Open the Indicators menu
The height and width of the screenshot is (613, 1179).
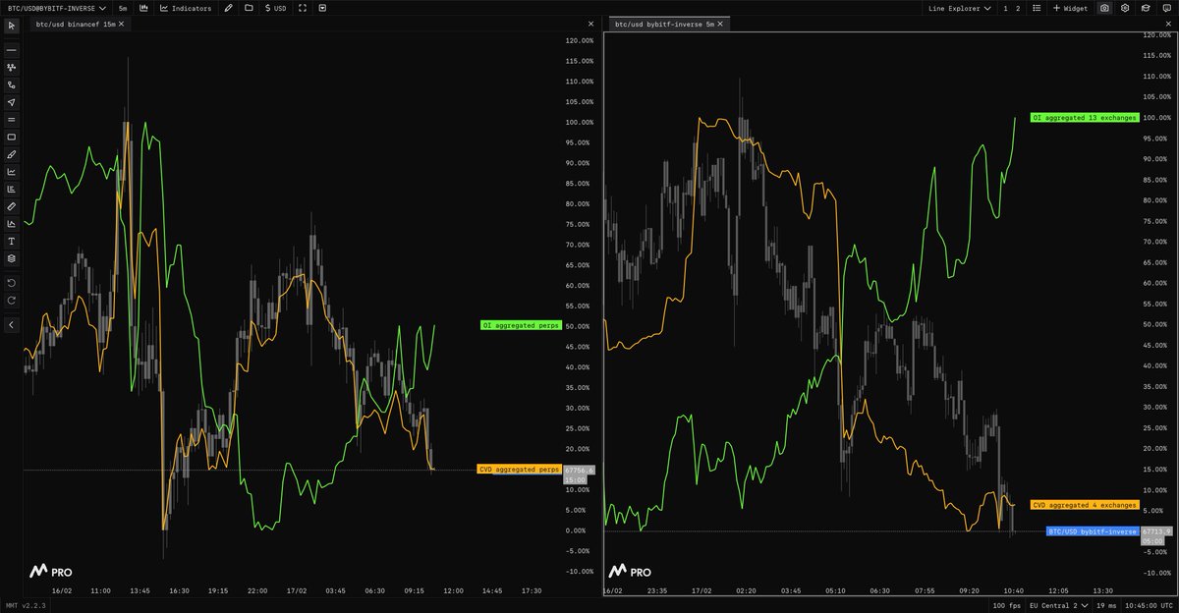pos(186,8)
